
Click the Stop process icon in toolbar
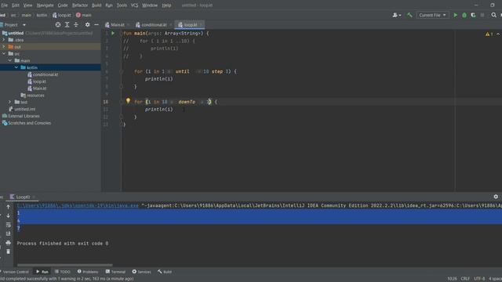[x=482, y=15]
